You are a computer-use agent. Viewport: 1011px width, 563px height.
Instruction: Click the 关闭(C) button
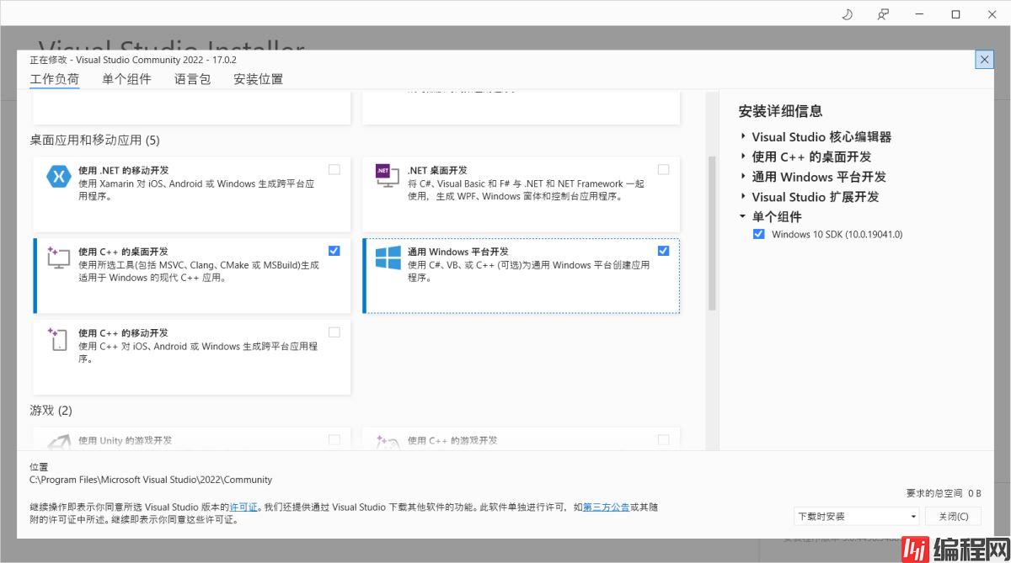[953, 516]
